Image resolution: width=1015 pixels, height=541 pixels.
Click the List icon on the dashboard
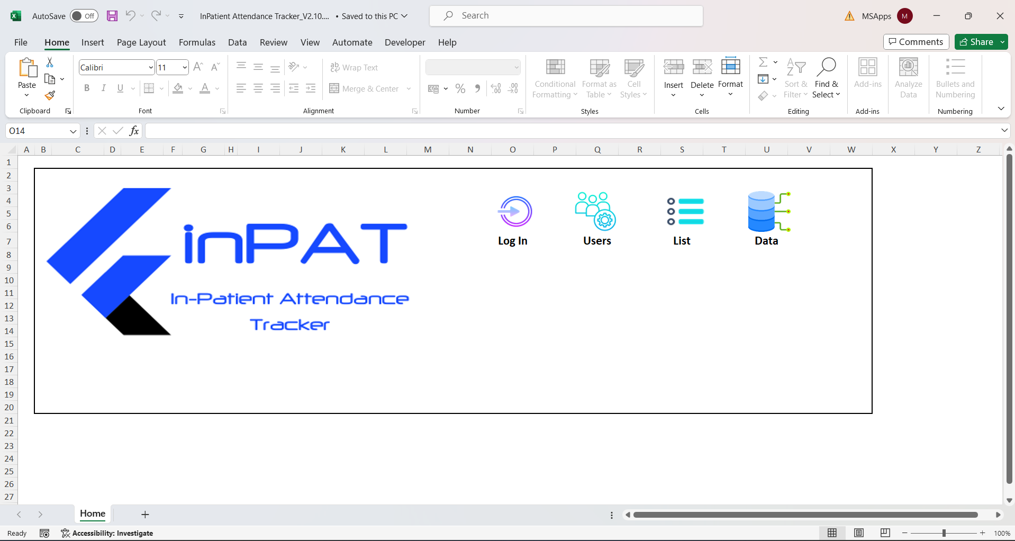pyautogui.click(x=685, y=211)
